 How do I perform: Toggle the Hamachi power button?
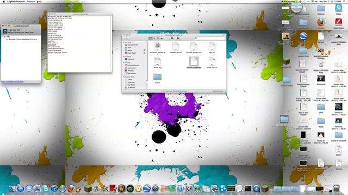5,31
